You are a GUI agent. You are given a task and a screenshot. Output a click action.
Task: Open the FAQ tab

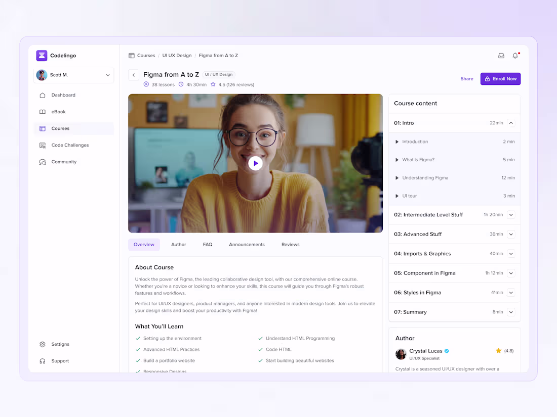[208, 244]
